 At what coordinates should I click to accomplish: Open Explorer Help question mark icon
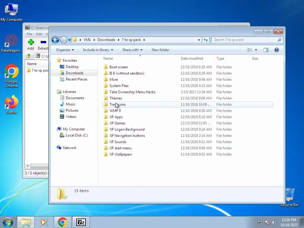pos(277,50)
